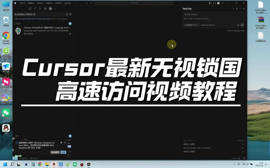Screen dimensions: 270x168
Task: Click show recommendations button in WSL notification
Action: [x=55, y=152]
